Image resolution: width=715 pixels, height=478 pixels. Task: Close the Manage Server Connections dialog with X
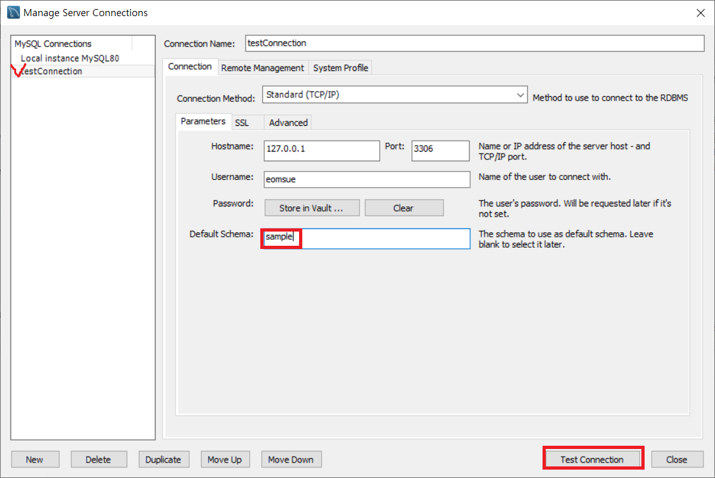click(x=700, y=13)
